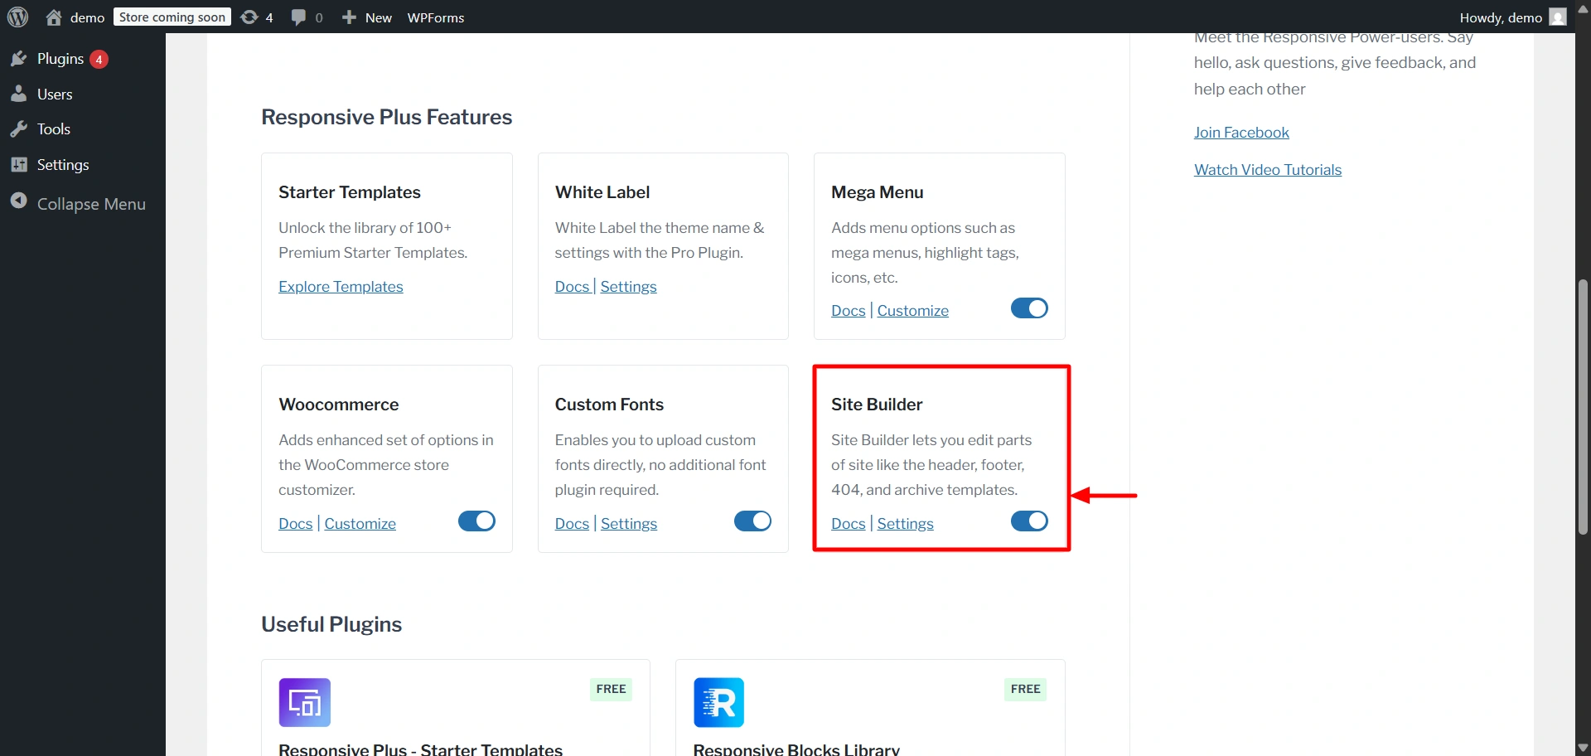Viewport: 1591px width, 756px height.
Task: Open White Label Docs link
Action: pos(572,286)
